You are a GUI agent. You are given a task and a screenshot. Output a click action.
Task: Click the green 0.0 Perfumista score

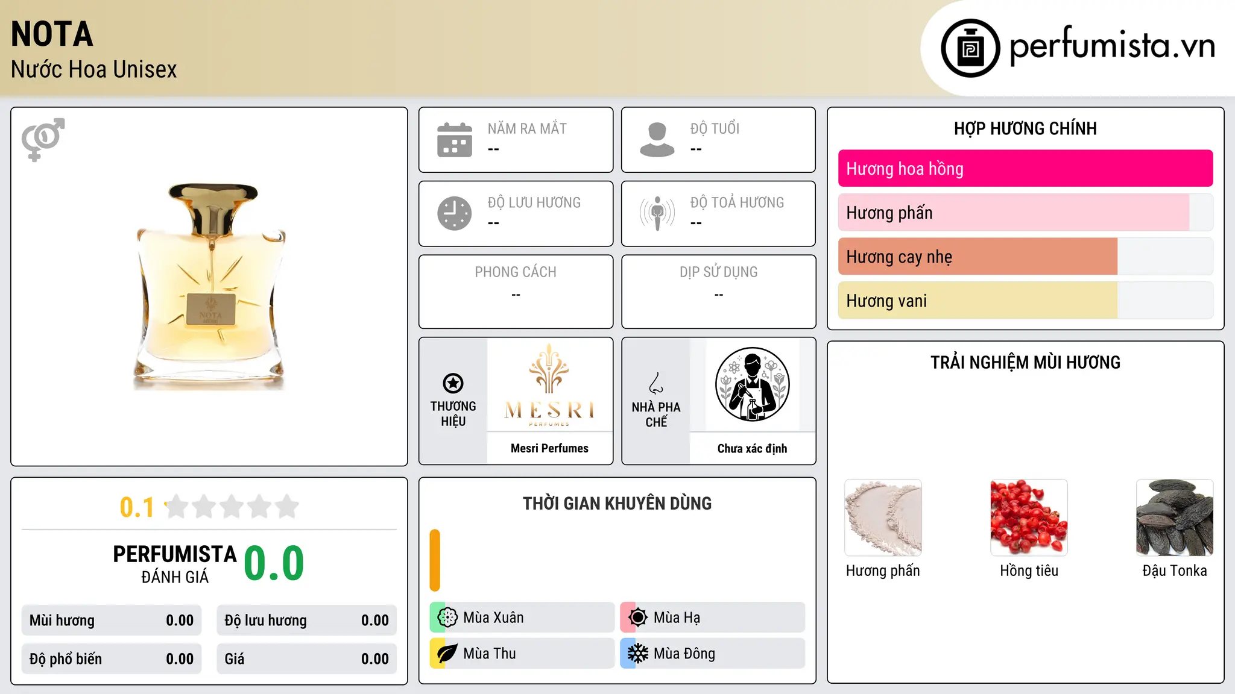coord(274,563)
